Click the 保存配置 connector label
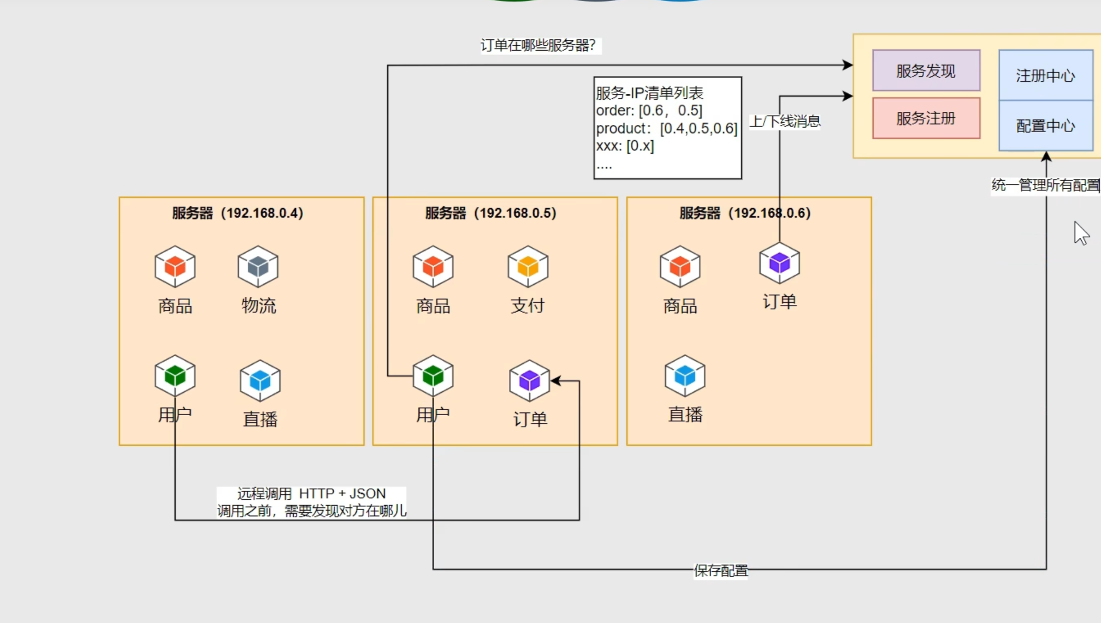 720,570
